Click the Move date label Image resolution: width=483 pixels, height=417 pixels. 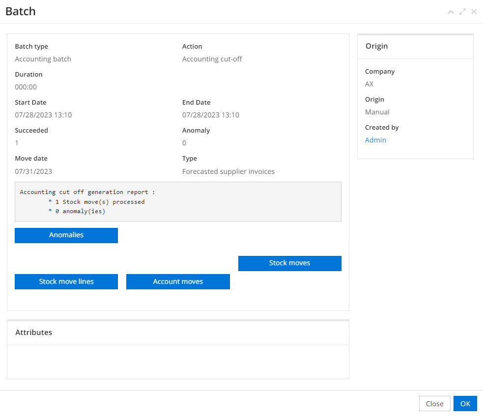31,158
